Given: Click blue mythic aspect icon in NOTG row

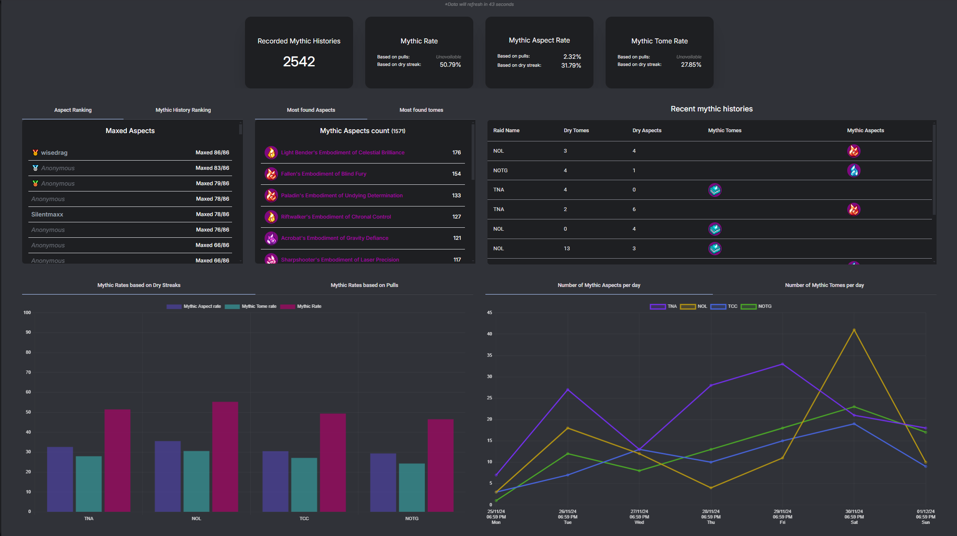Looking at the screenshot, I should tap(853, 171).
